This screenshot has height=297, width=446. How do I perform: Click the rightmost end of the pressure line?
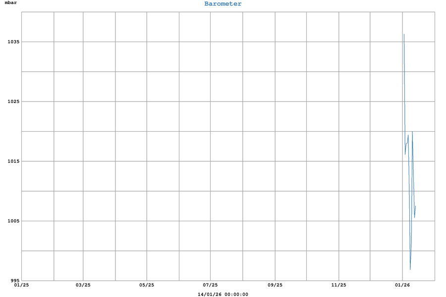[416, 206]
